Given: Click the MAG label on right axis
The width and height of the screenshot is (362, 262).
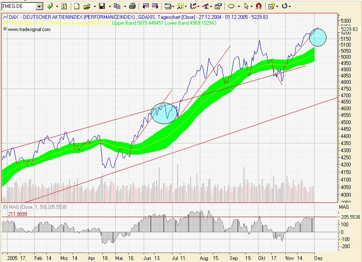Looking at the screenshot, I should pyautogui.click(x=344, y=207).
